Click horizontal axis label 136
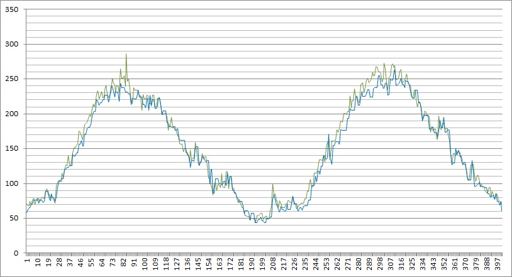 click(x=187, y=264)
